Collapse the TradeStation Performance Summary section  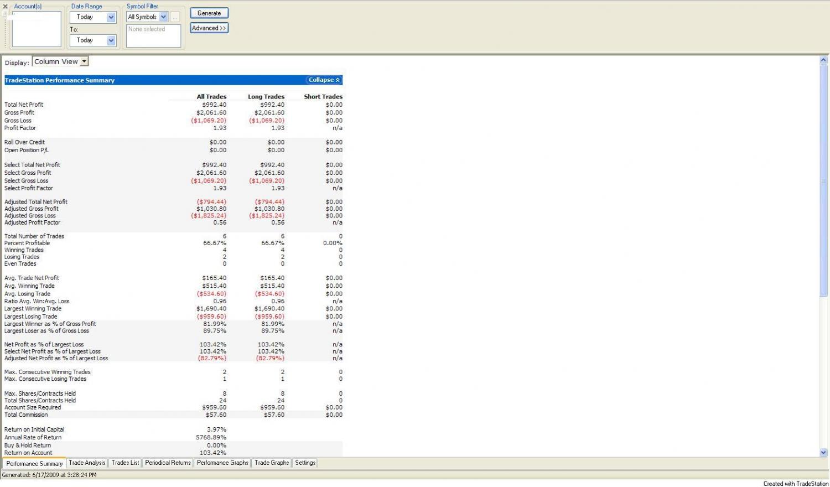(324, 80)
